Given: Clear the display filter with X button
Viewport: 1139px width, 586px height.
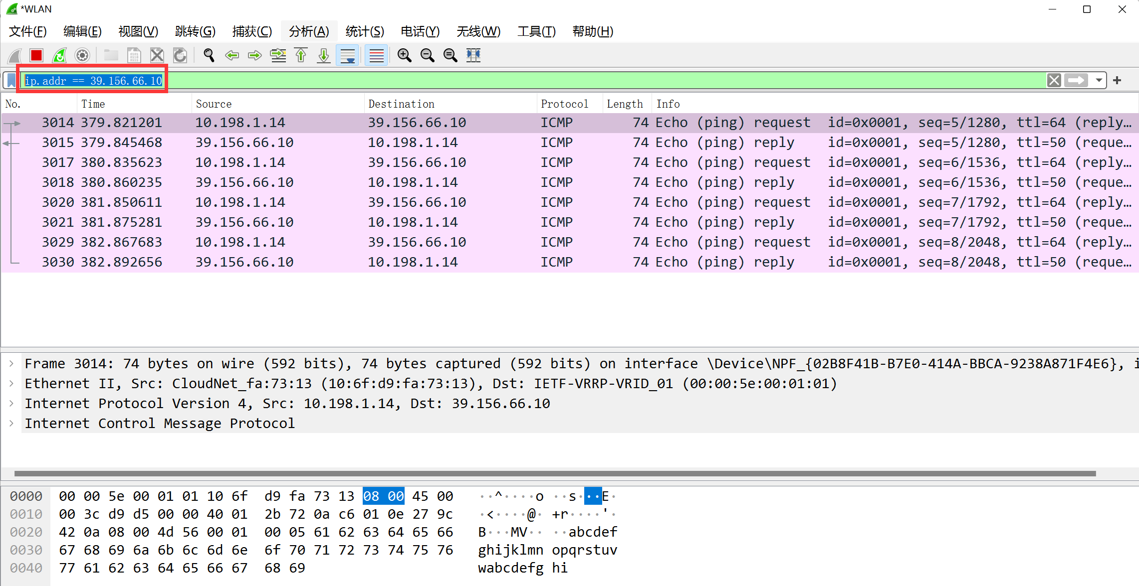Looking at the screenshot, I should 1054,80.
